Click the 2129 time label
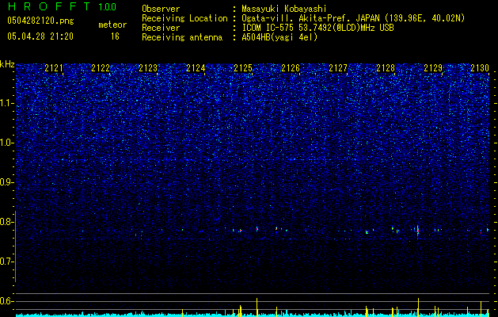The image size is (498, 317). click(433, 68)
